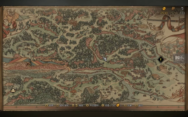The image size is (188, 117).
Task: Open the 玩家 player prompt
Action: click(129, 105)
